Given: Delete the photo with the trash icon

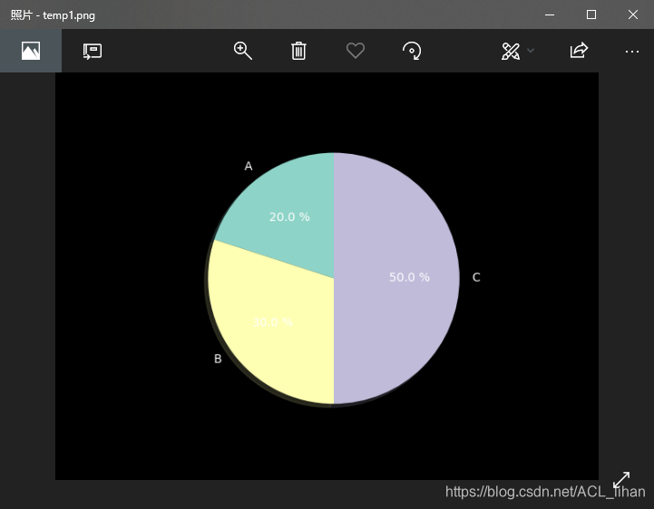Looking at the screenshot, I should tap(298, 51).
